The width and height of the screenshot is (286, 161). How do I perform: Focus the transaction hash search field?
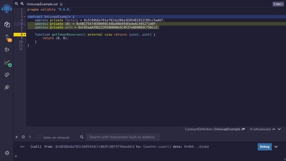pyautogui.click(x=123, y=137)
